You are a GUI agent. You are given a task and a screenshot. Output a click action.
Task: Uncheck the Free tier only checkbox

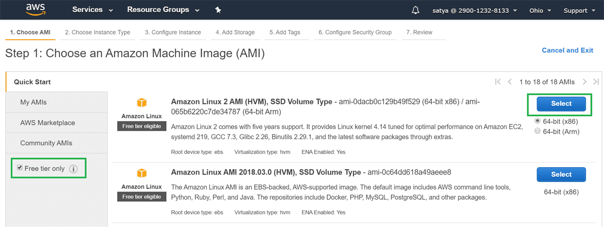(x=20, y=168)
